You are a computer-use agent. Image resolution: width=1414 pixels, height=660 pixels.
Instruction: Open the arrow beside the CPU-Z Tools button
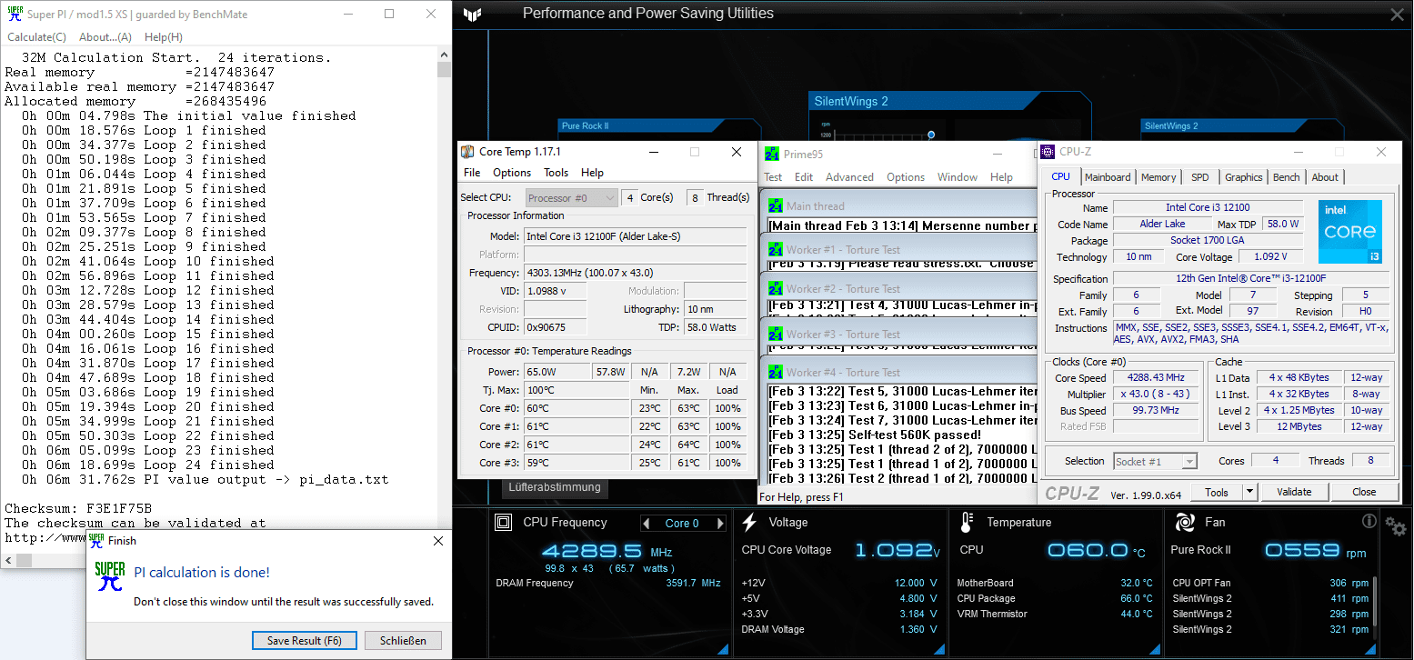(x=1250, y=492)
